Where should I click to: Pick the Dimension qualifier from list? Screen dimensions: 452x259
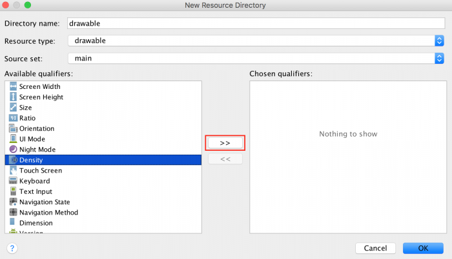click(x=37, y=223)
